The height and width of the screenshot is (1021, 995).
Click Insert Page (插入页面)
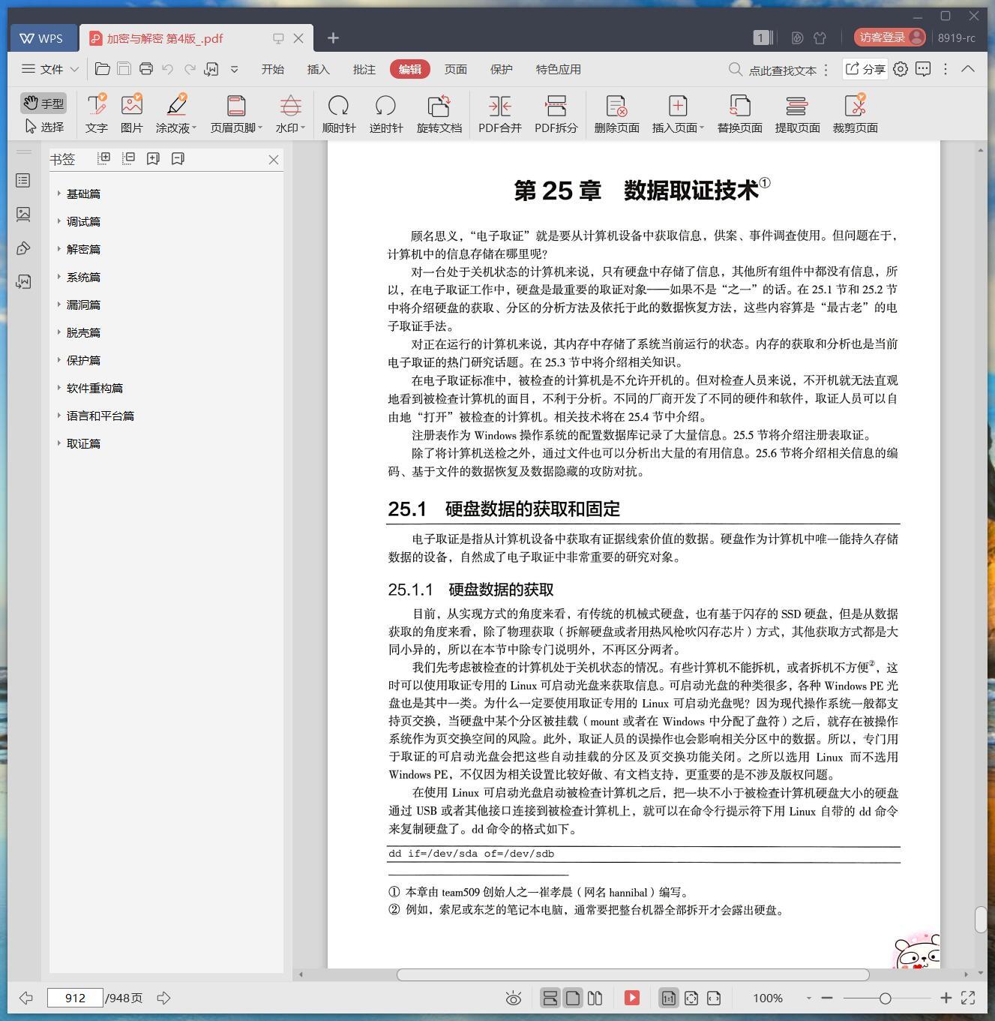[x=678, y=114]
